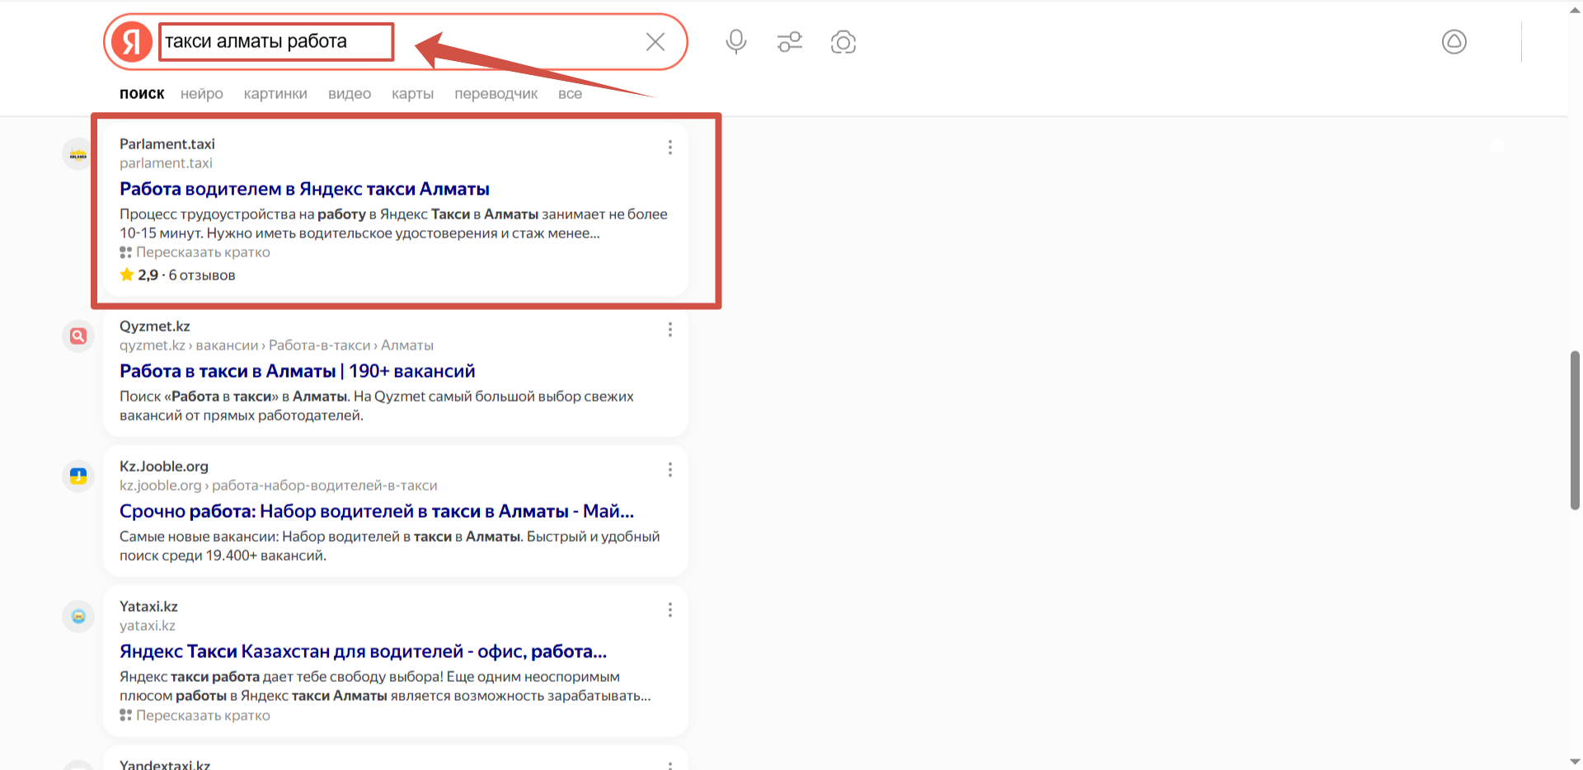
Task: Open image search camera icon
Action: coord(843,42)
